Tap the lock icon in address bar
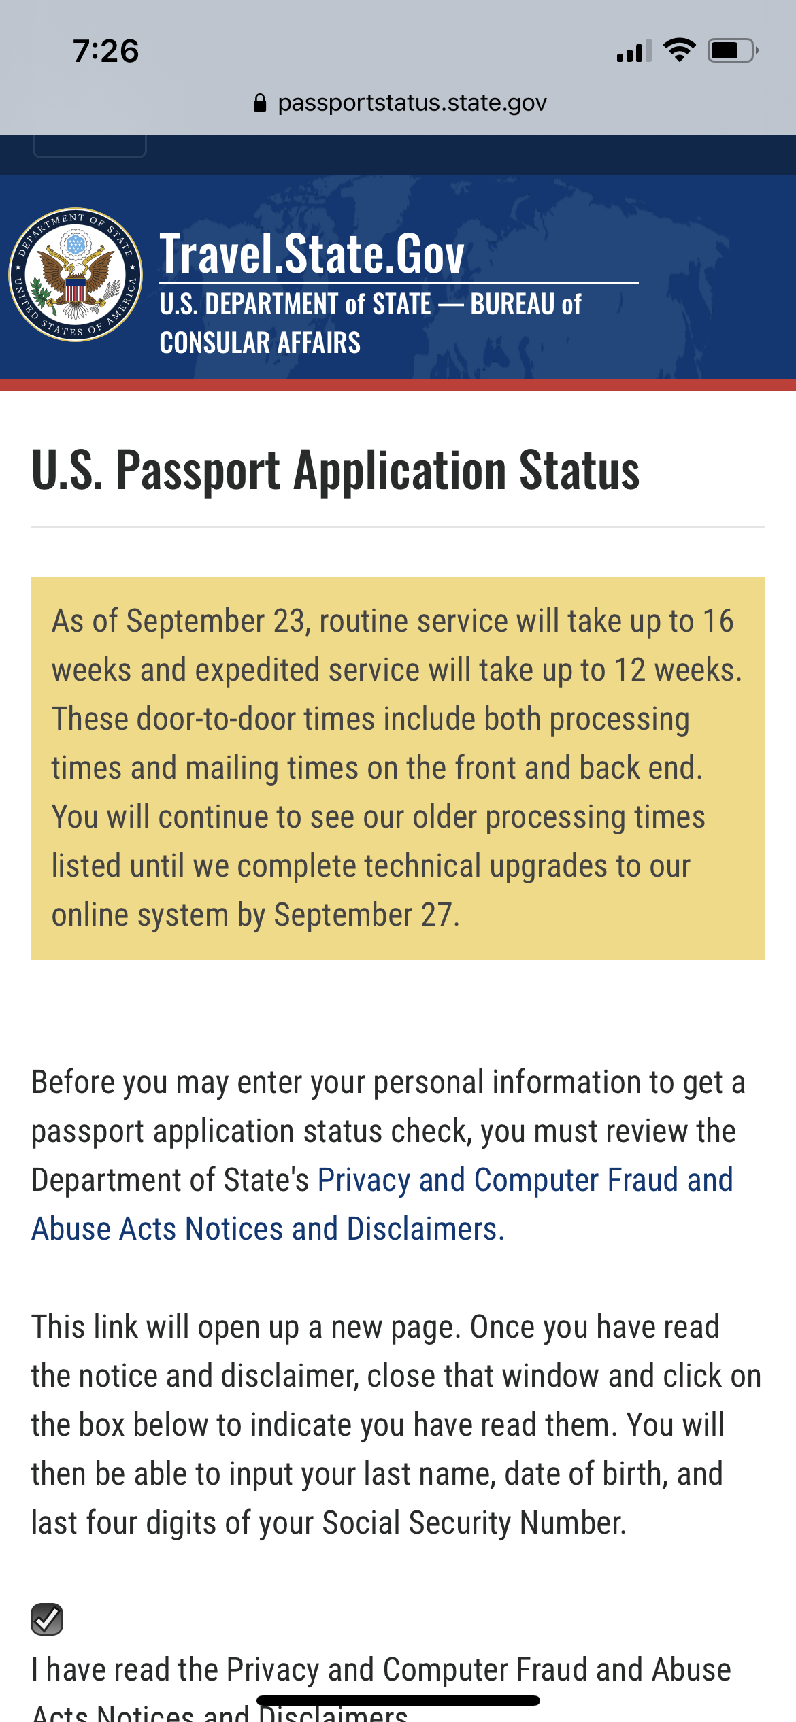 point(259,103)
